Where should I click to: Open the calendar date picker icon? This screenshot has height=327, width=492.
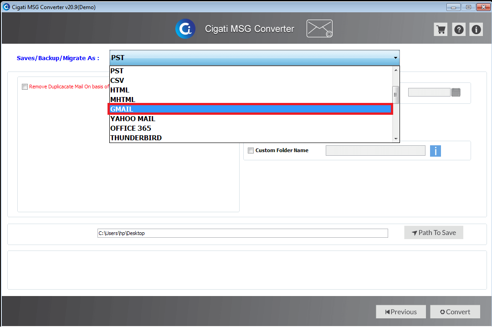456,92
